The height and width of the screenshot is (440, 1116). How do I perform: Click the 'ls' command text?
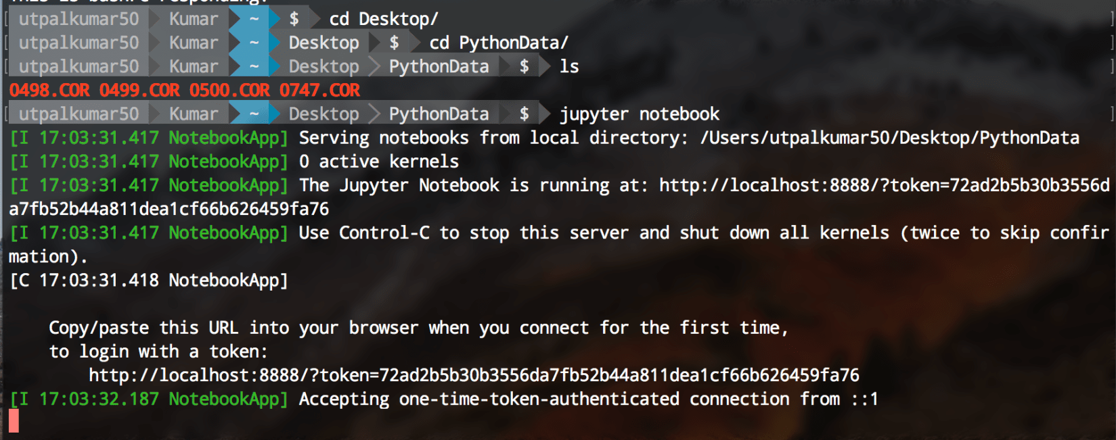click(569, 67)
